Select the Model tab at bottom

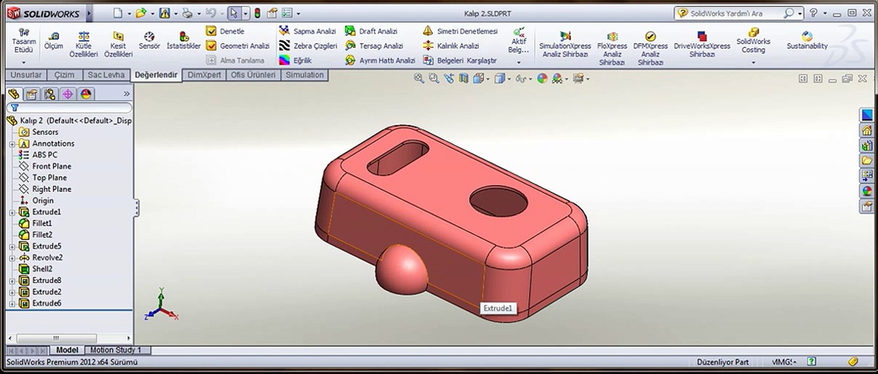point(67,350)
